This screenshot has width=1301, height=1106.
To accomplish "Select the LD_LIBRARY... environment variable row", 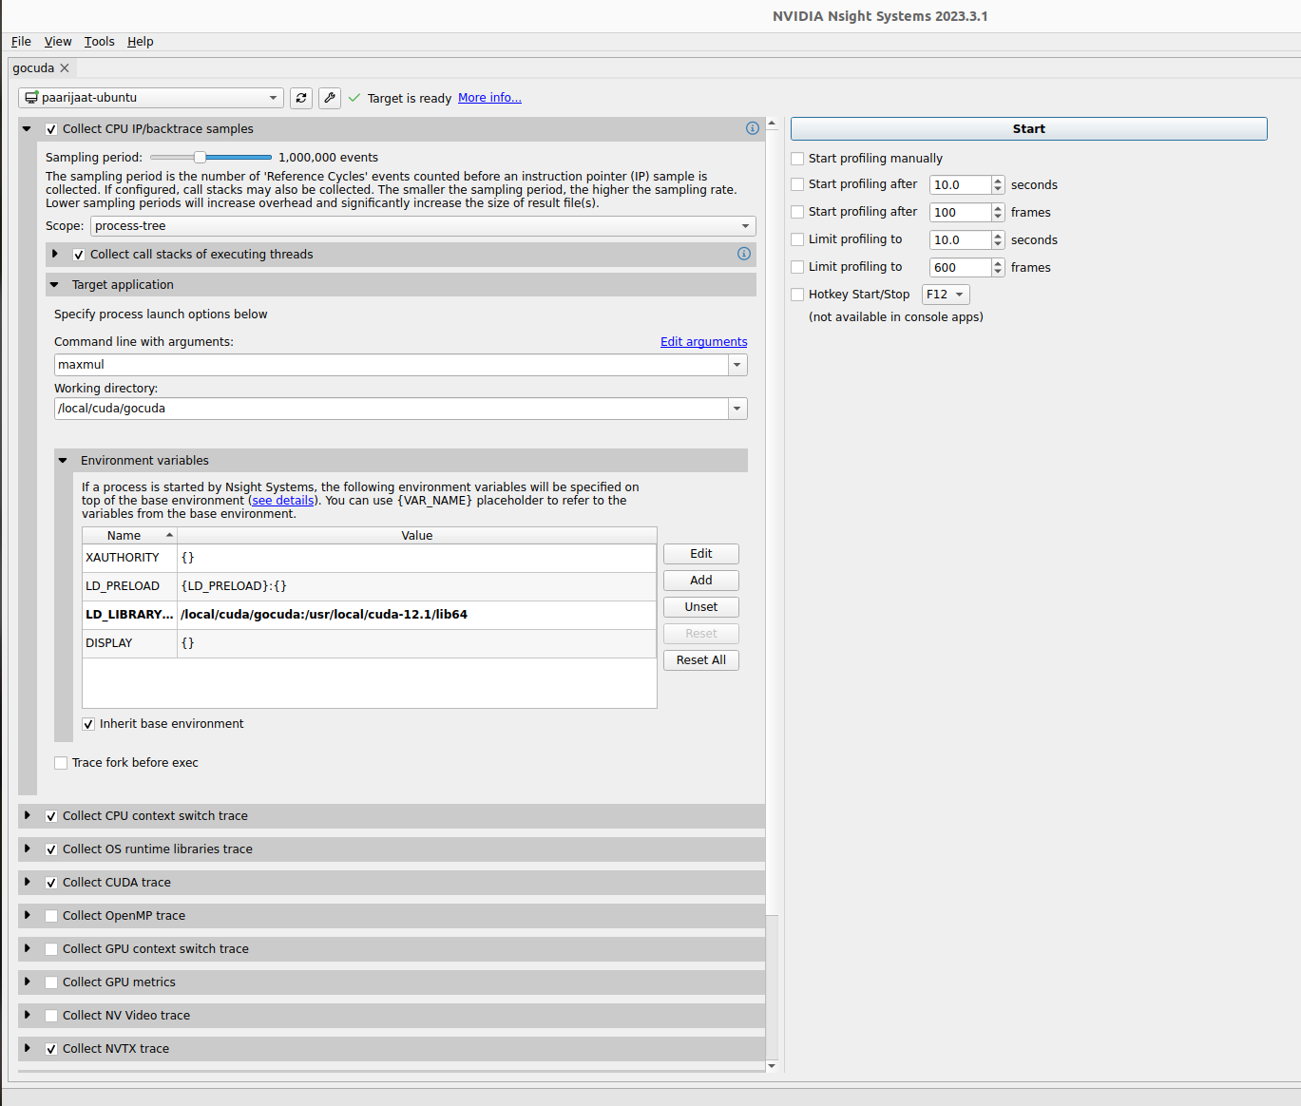I will point(370,615).
